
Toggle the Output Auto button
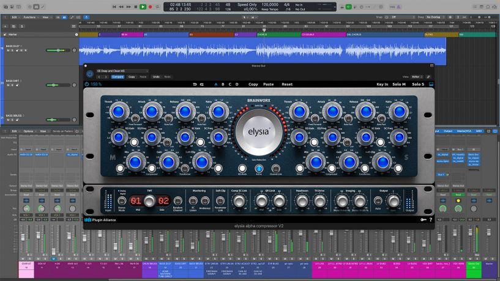(378, 200)
